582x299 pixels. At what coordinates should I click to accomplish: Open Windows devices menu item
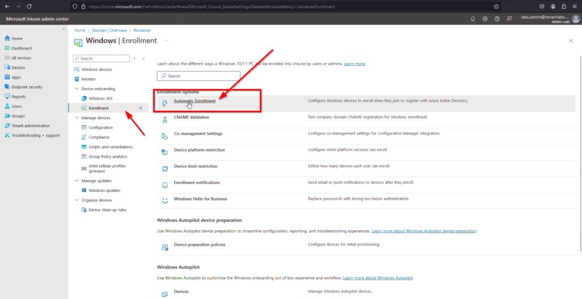click(x=96, y=69)
